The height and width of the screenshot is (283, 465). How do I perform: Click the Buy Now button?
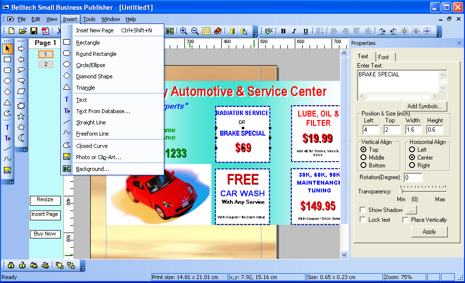45,234
